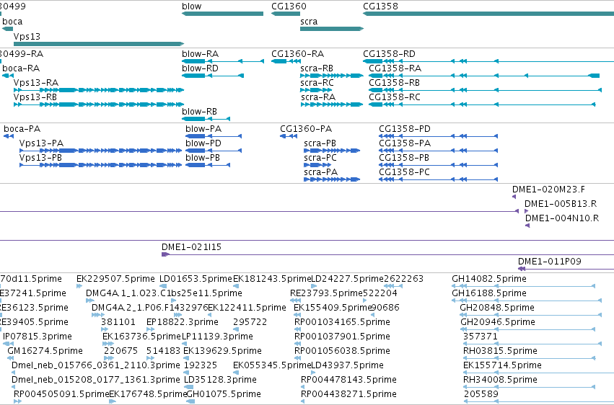
Task: Click the blow-RB transcript label
Action: pos(199,112)
